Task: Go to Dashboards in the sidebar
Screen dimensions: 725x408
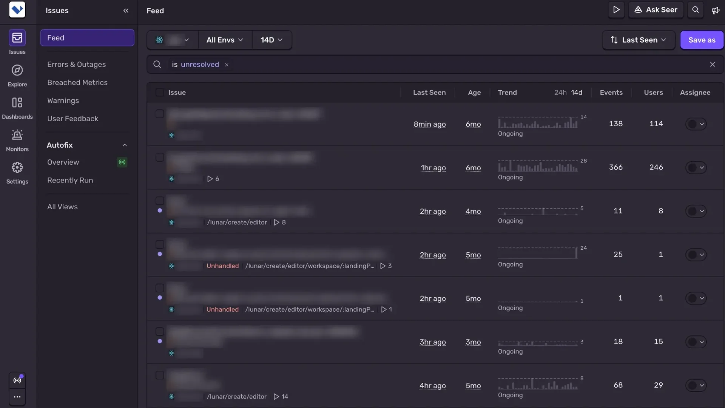Action: click(17, 108)
